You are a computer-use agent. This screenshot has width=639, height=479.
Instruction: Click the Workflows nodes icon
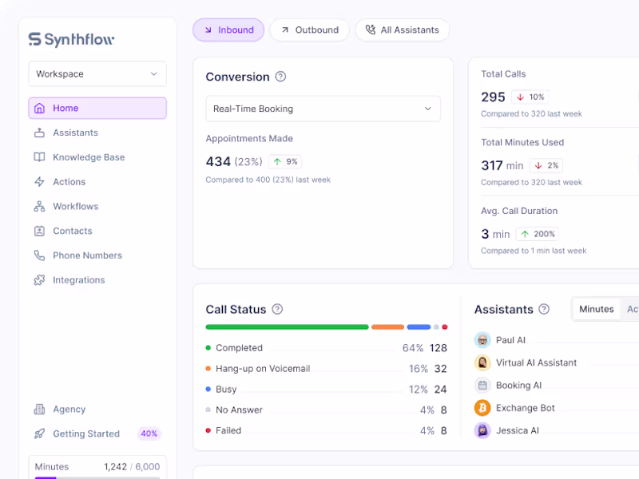tap(39, 207)
